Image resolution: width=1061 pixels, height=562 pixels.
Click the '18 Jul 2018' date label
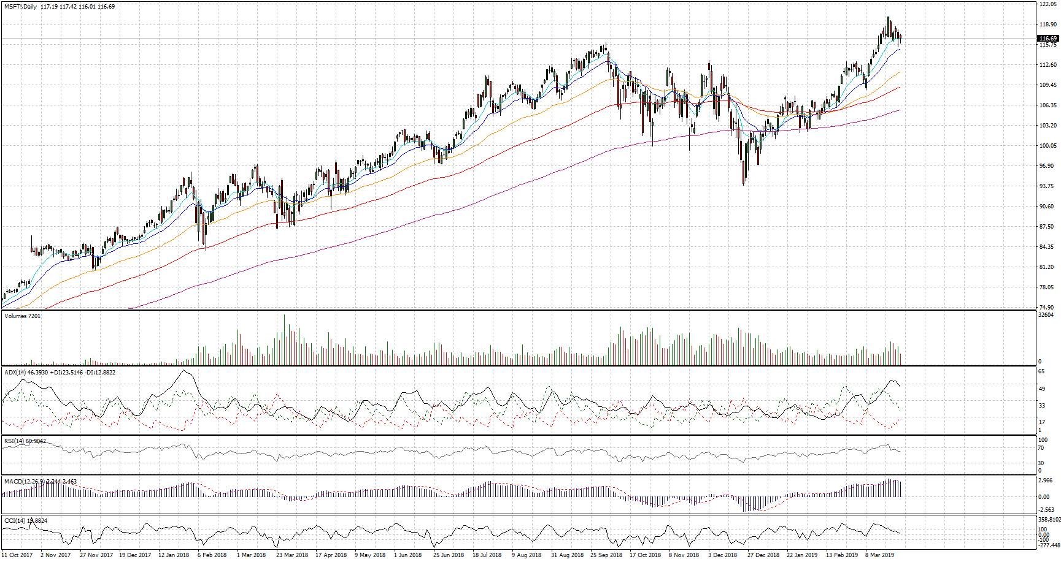tap(487, 555)
